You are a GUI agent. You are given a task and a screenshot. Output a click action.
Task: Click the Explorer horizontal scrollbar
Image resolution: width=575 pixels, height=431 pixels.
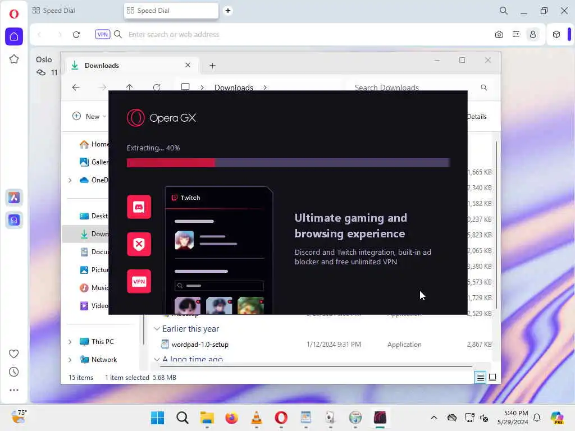tap(316, 366)
